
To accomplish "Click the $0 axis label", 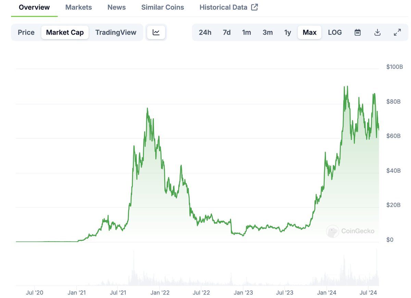I will pos(390,240).
